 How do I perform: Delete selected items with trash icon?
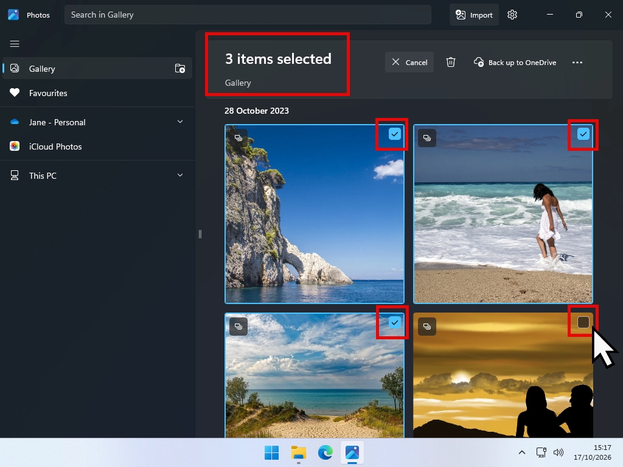pos(451,62)
